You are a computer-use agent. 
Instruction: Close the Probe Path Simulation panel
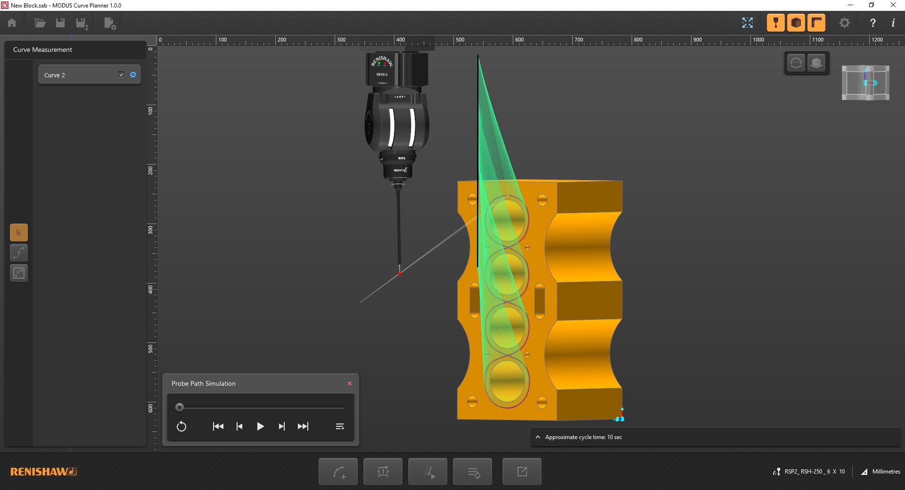350,383
